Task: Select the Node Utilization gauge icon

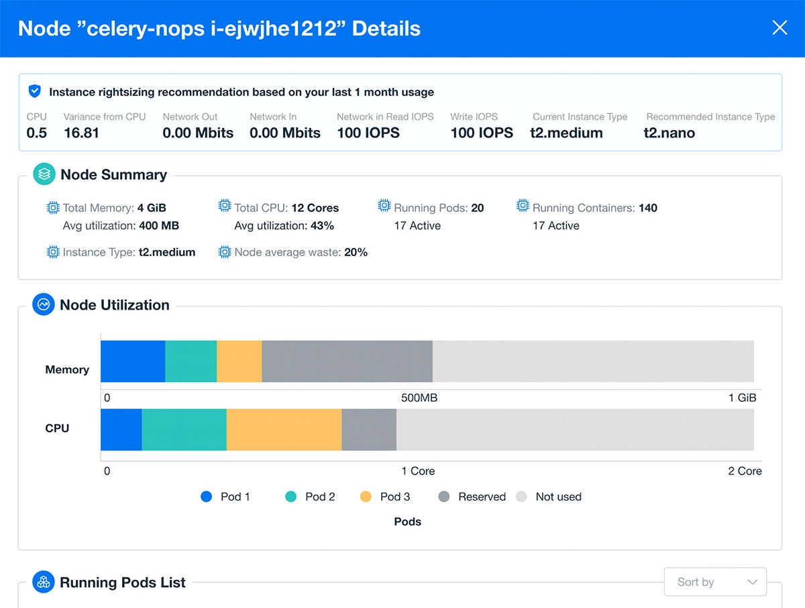Action: point(43,304)
